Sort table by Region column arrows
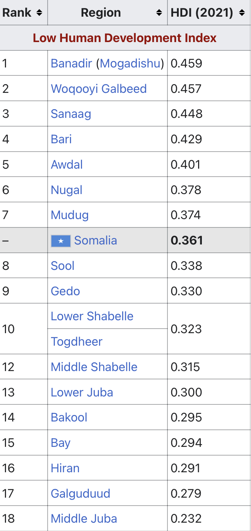This screenshot has width=251, height=531. coord(159,13)
